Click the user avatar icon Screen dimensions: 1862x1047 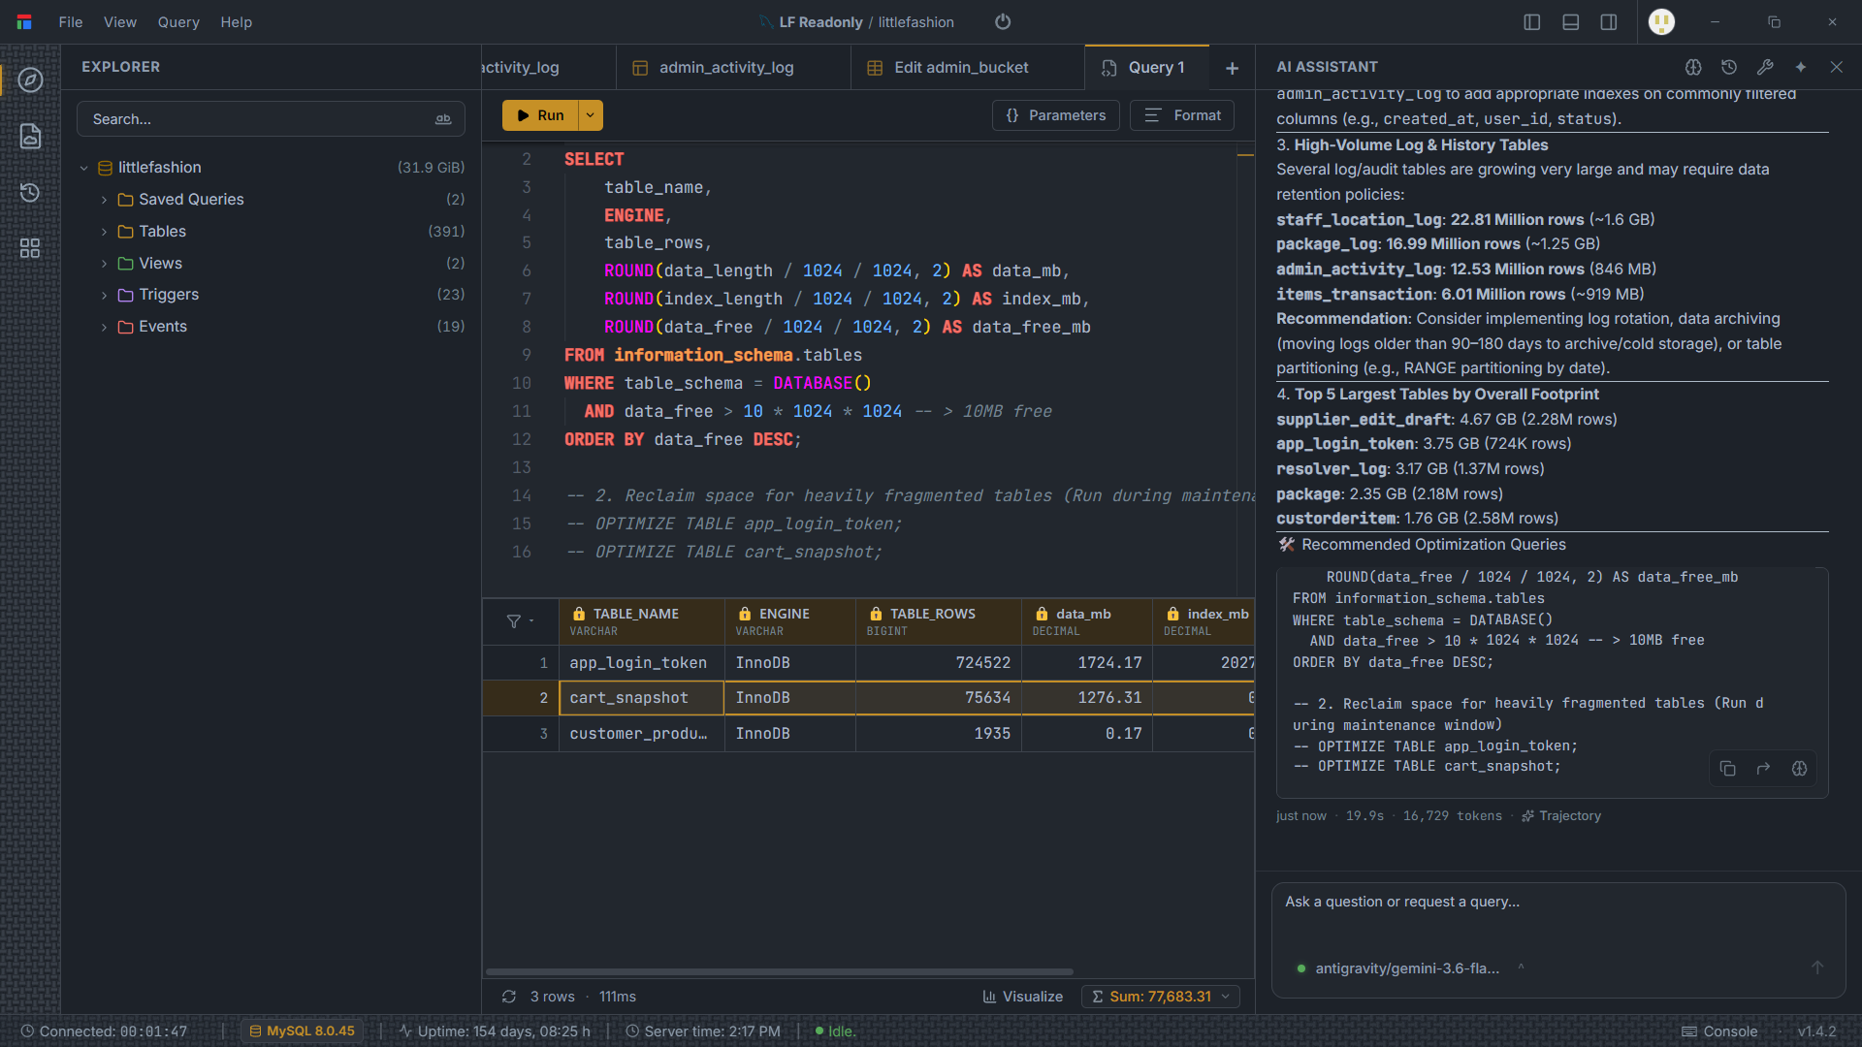[1661, 21]
